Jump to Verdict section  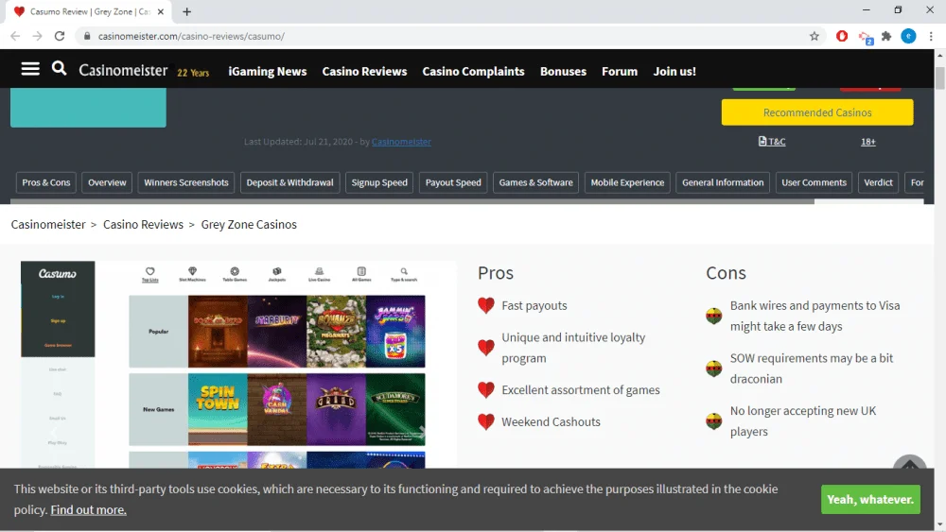pyautogui.click(x=878, y=182)
